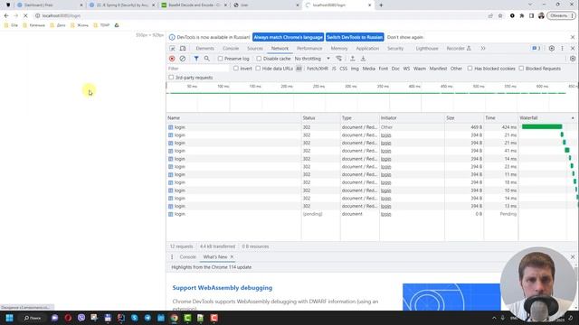The width and height of the screenshot is (579, 325).
Task: Switch to the Console panel tab
Action: point(231,48)
